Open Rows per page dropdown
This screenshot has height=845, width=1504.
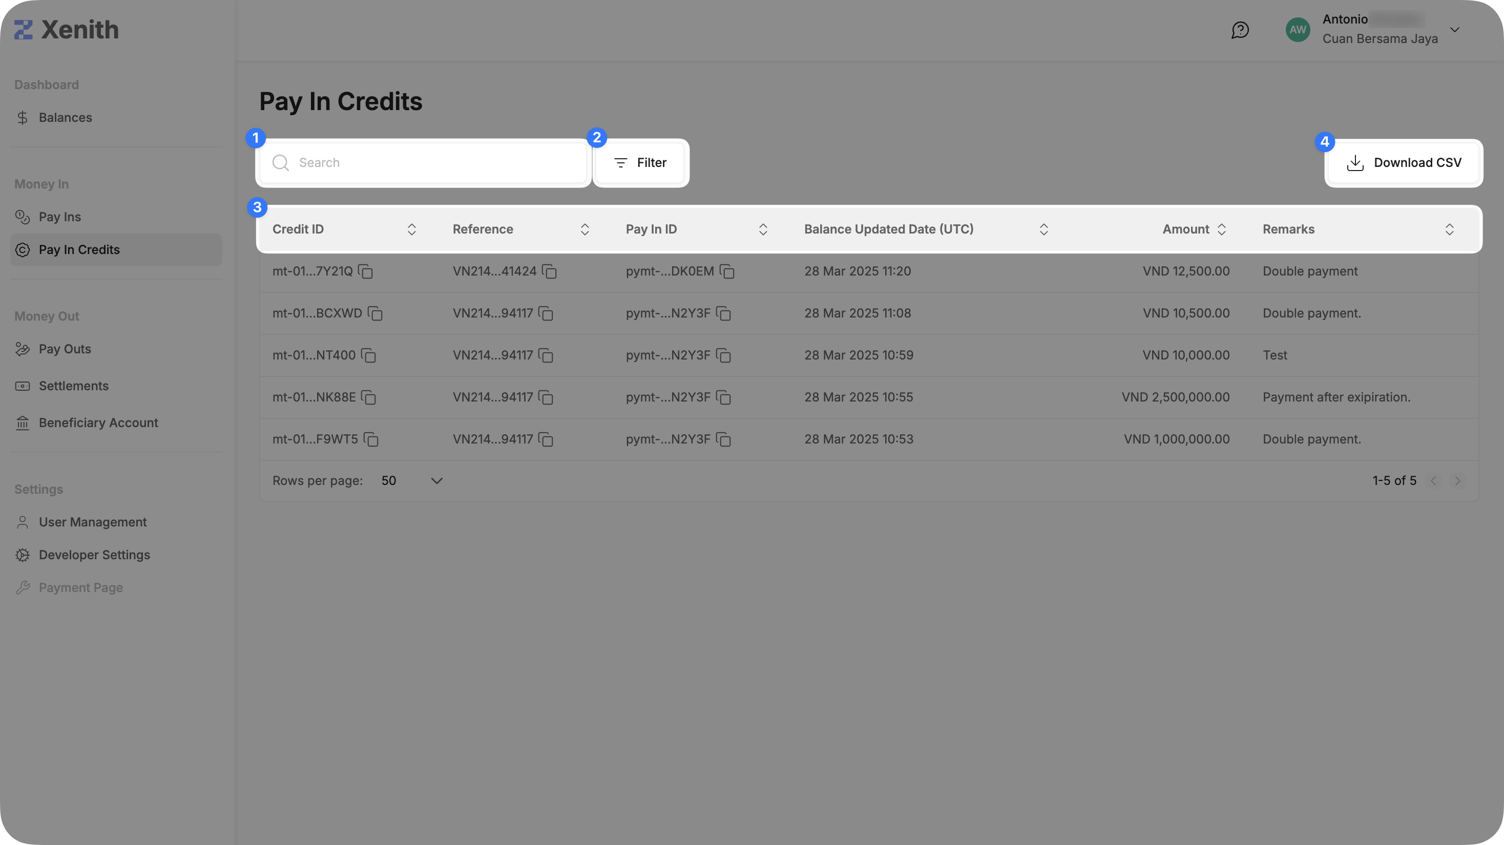tap(412, 481)
